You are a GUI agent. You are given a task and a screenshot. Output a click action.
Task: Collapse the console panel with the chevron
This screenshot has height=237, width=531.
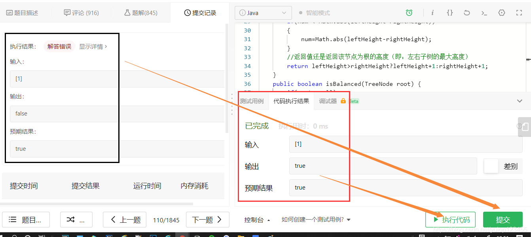pos(520,101)
